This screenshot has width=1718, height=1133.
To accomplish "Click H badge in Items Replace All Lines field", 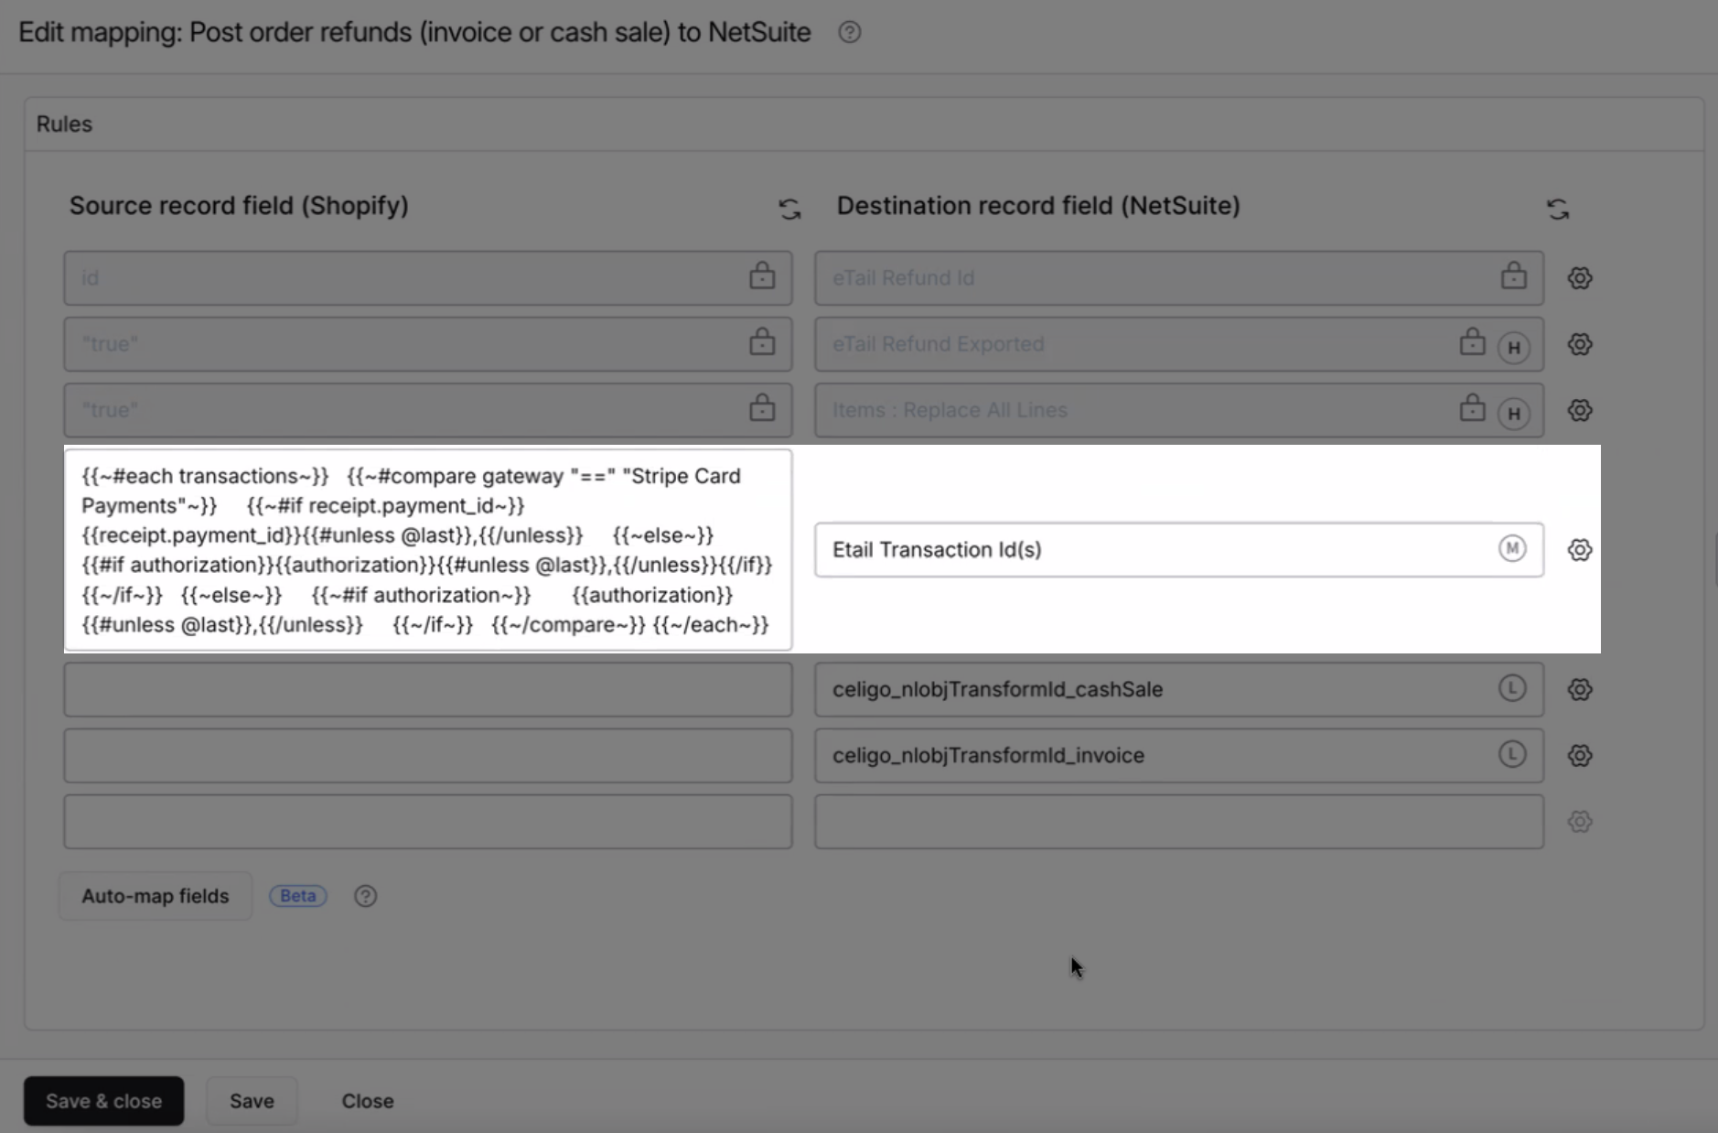I will tap(1514, 414).
